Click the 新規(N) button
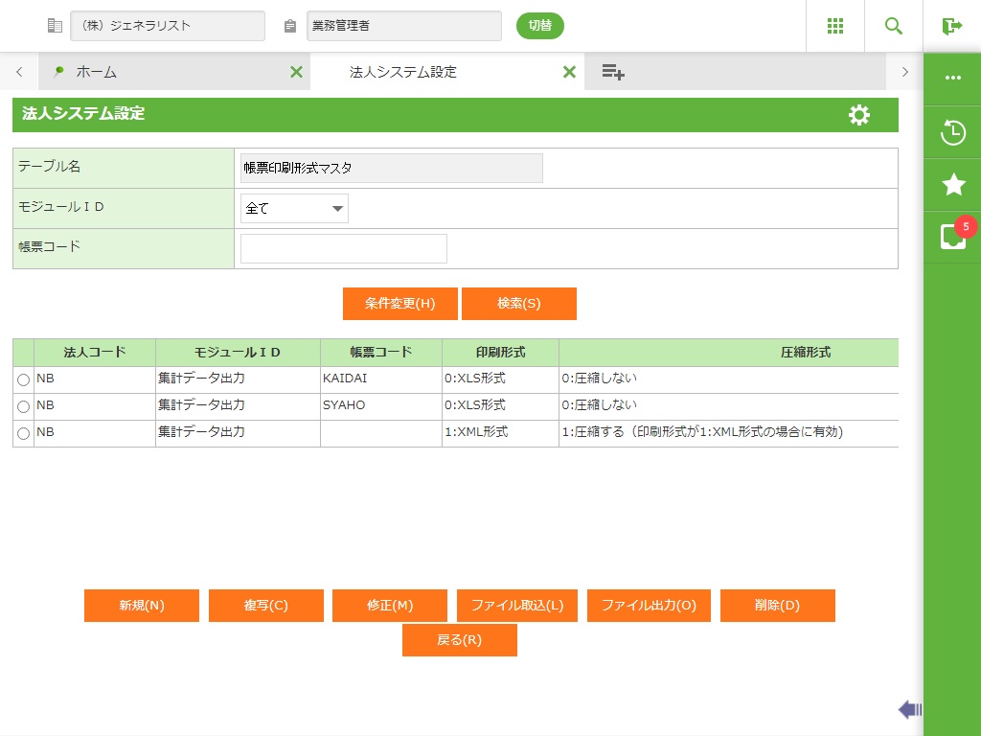Viewport: 981px width, 736px height. (x=142, y=606)
